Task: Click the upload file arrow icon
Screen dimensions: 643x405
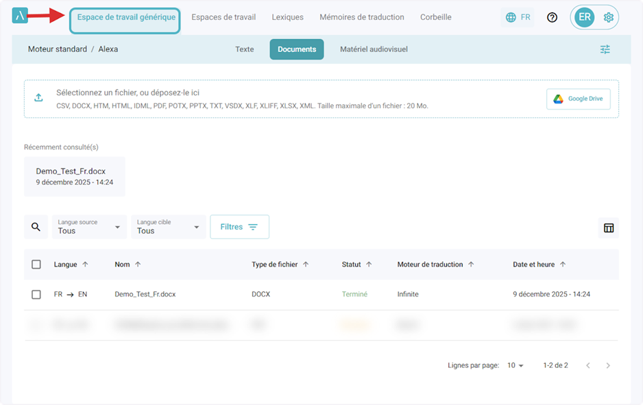Action: click(39, 98)
